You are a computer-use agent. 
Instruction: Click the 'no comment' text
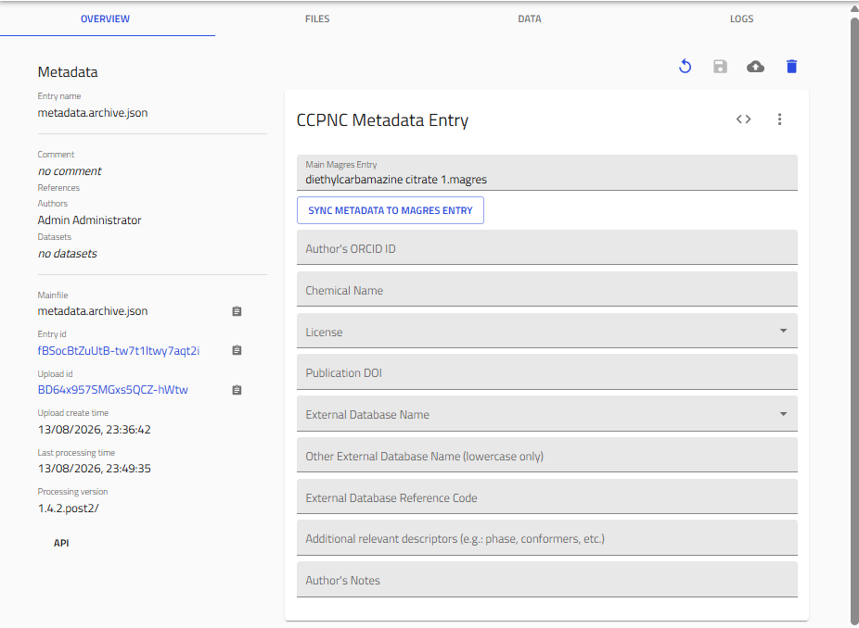click(70, 171)
